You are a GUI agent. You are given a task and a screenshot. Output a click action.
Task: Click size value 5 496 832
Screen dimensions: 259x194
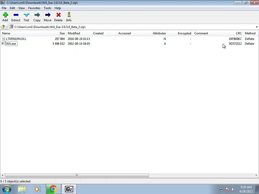point(58,44)
